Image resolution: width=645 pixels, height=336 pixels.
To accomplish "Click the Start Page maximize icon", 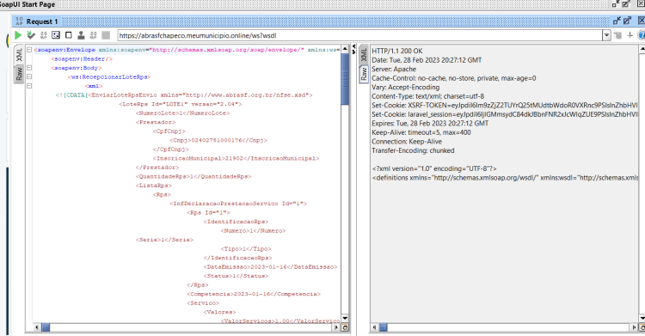I will point(626,3).
